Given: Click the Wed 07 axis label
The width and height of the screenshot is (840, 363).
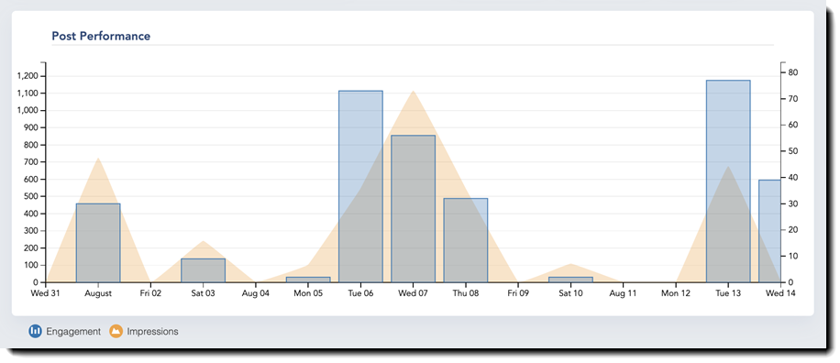Looking at the screenshot, I should [x=413, y=293].
